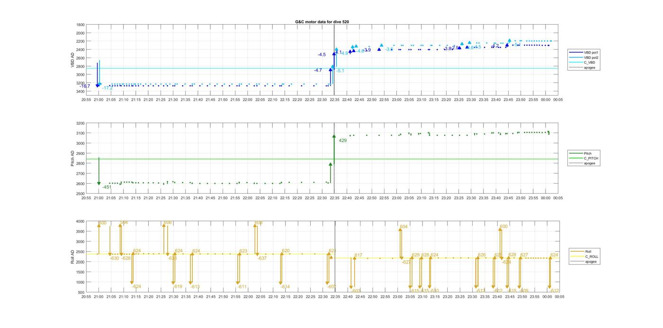Click the '-451' pitch data label
Viewport: 663px width, 328px height.
point(107,187)
